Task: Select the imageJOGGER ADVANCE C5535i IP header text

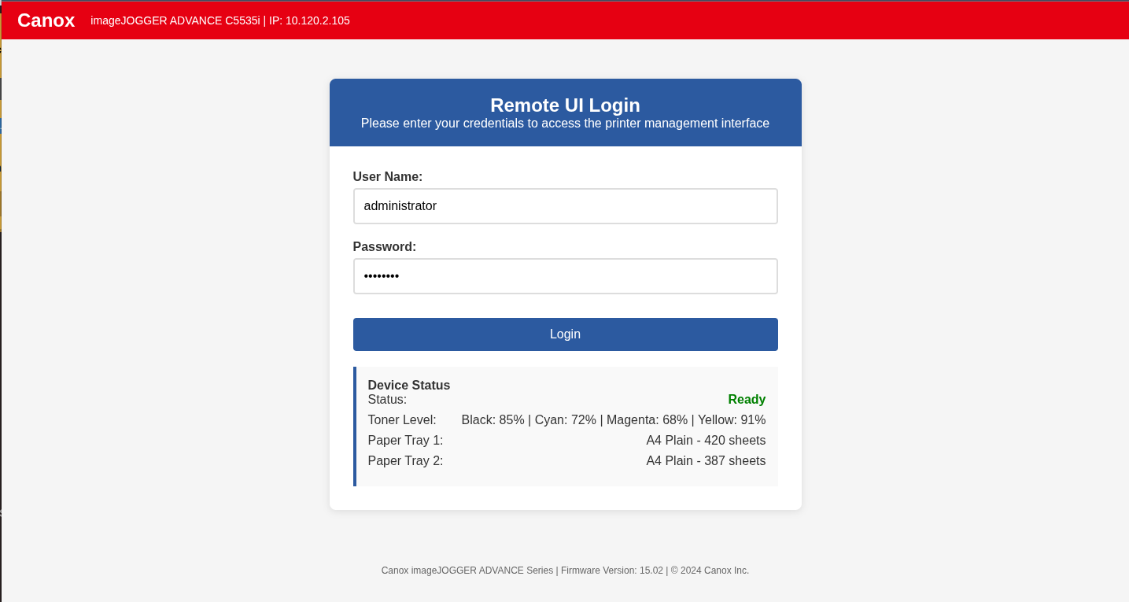Action: click(220, 20)
